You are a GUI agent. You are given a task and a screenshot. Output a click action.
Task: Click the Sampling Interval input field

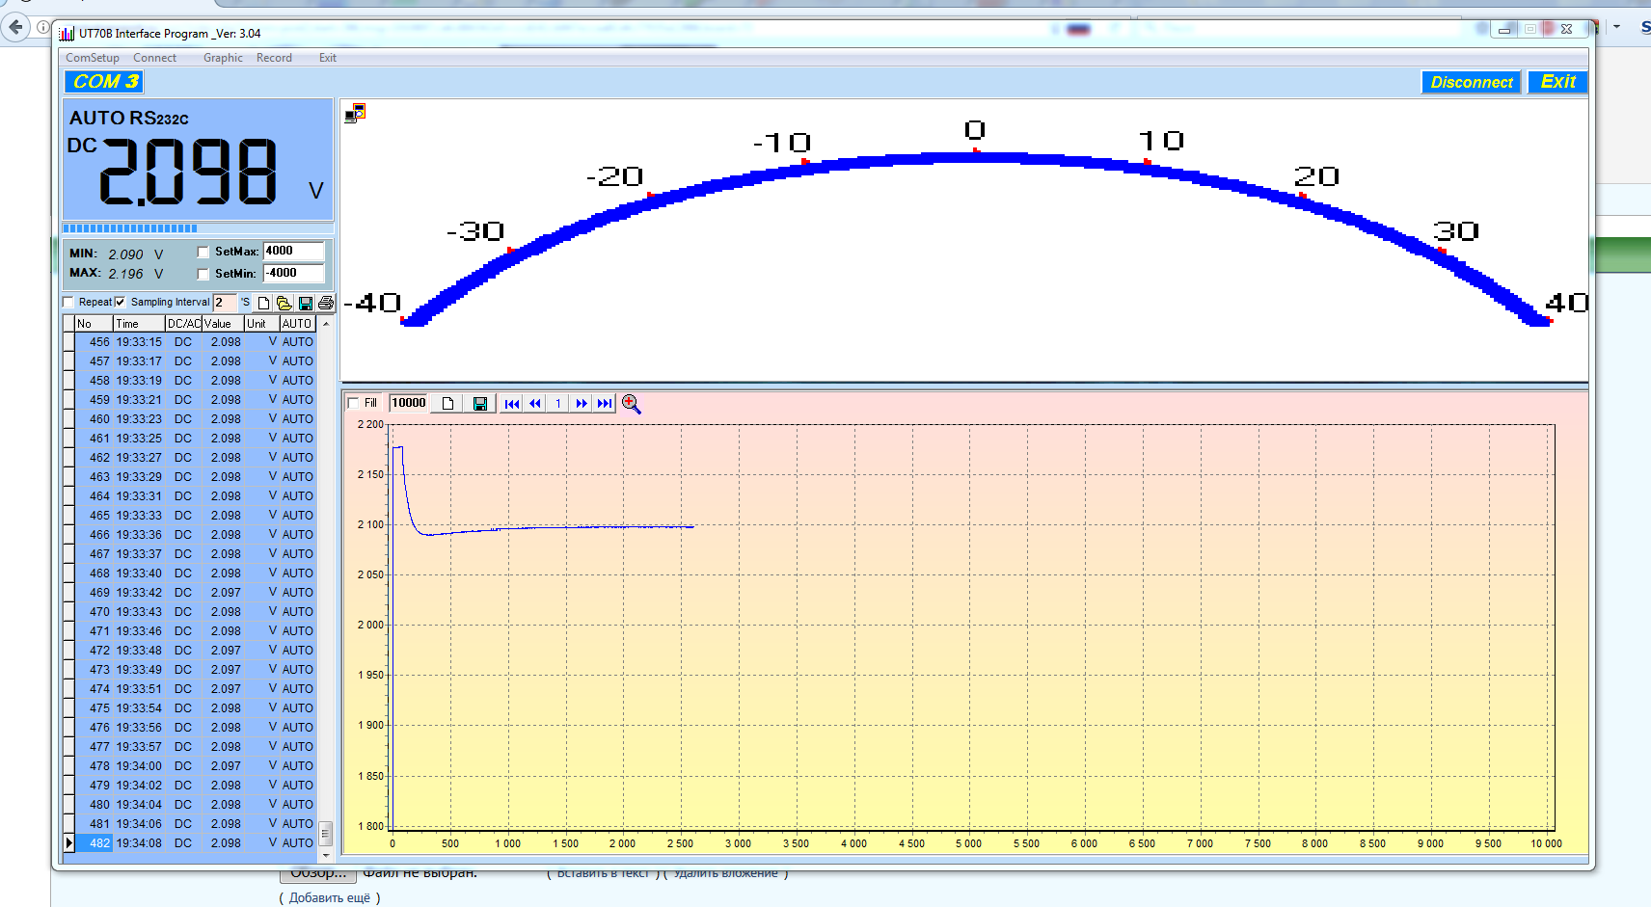click(x=223, y=303)
